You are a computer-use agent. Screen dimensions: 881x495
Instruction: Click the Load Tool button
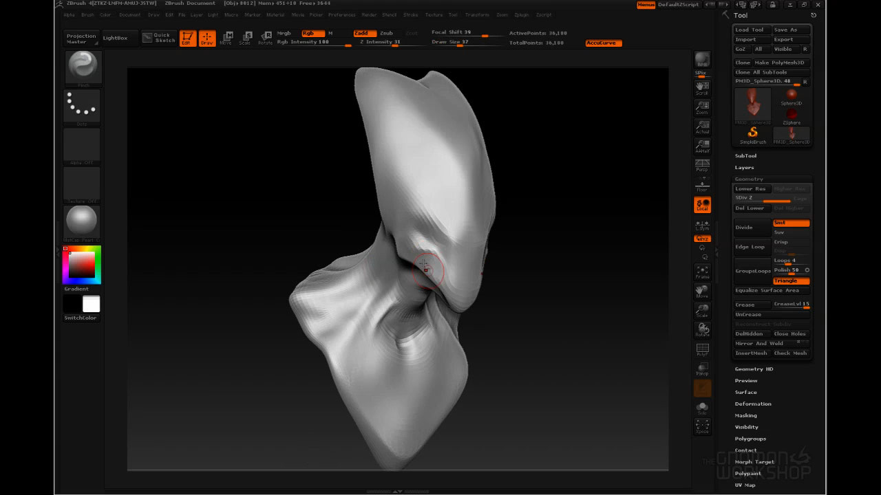click(752, 30)
